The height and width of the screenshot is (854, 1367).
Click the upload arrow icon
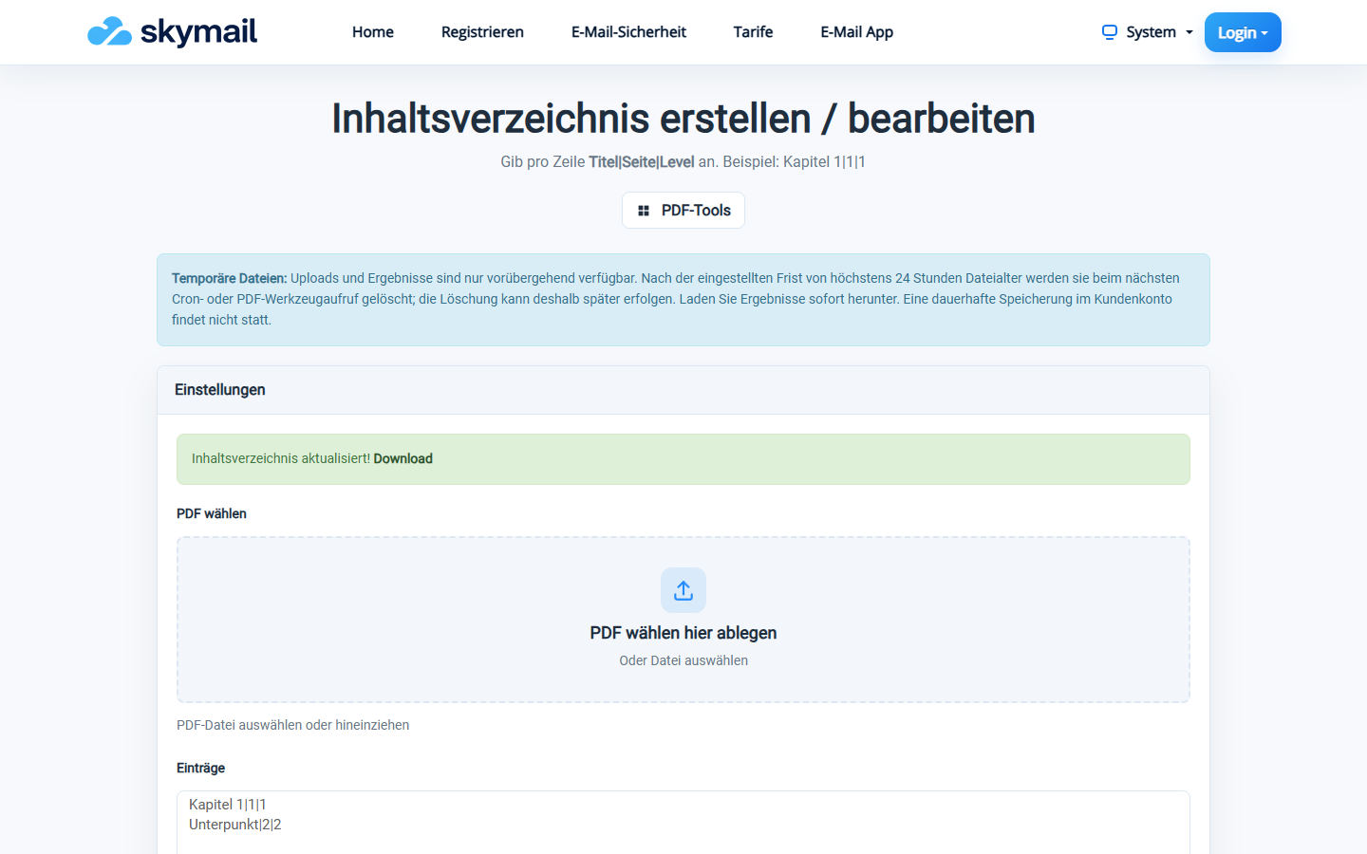(683, 590)
